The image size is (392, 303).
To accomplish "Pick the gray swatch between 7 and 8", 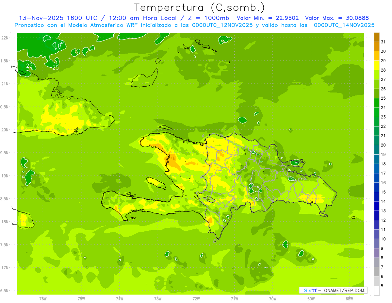I will [x=377, y=262].
